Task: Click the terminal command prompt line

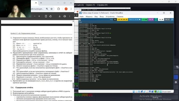Action: click(87, 81)
